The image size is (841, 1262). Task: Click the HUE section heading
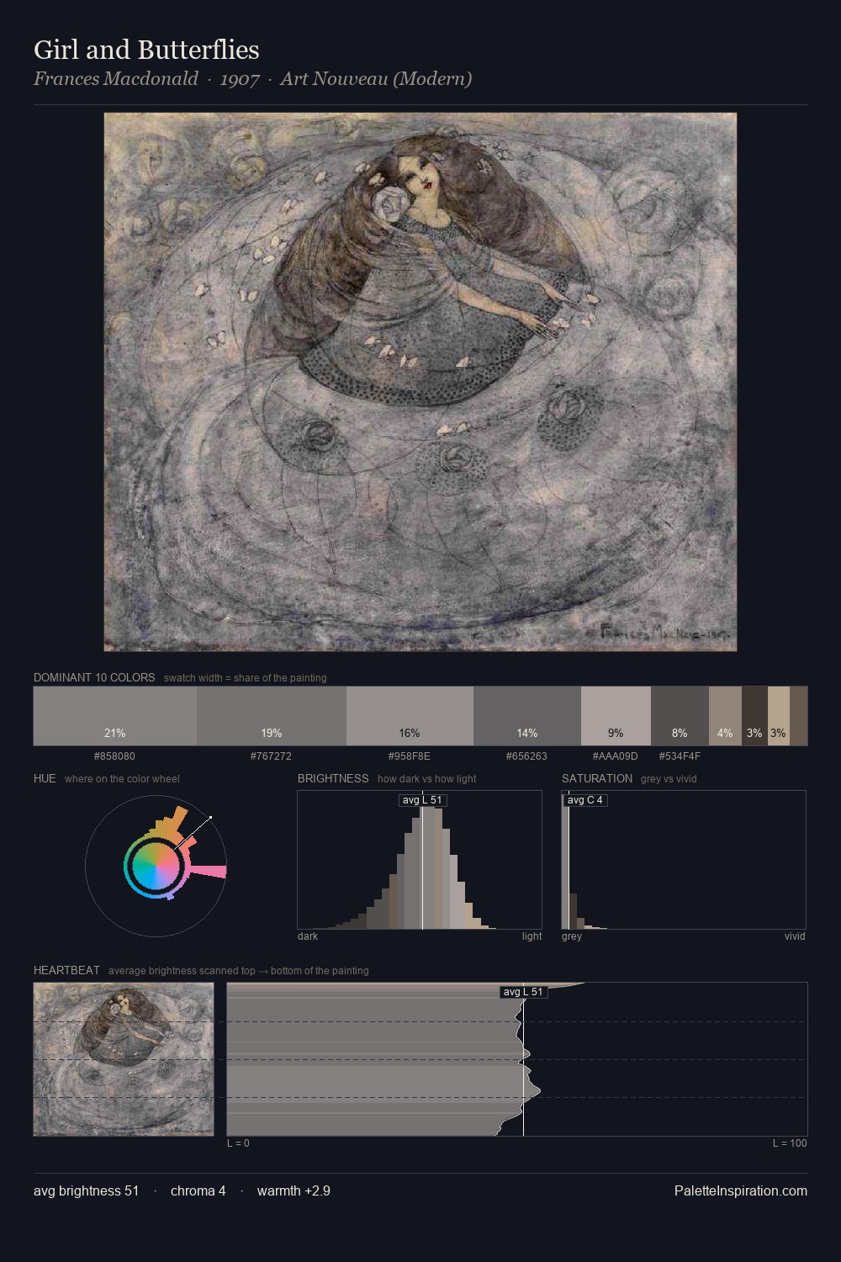[x=45, y=778]
